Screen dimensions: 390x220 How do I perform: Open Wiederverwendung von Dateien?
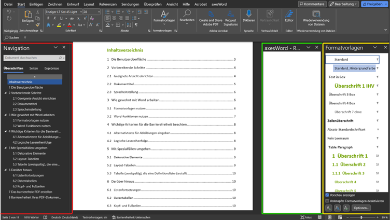coord(316,18)
